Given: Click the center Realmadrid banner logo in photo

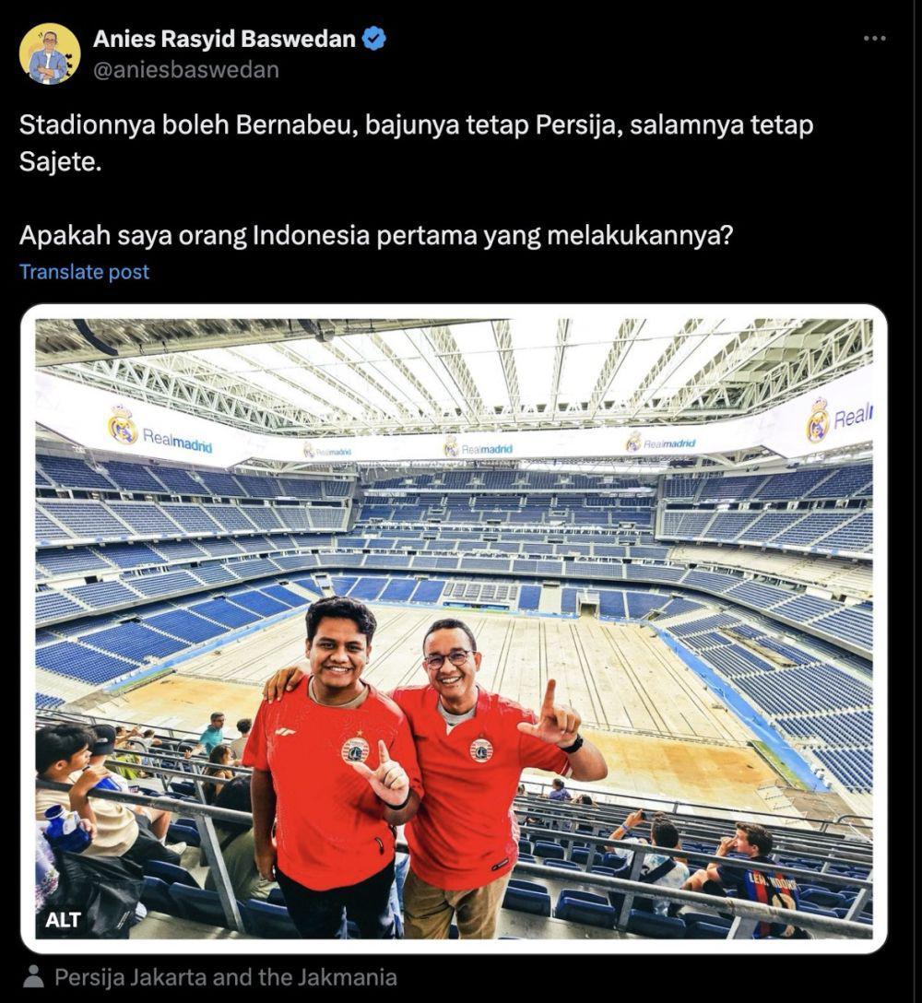Looking at the screenshot, I should pos(479,448).
